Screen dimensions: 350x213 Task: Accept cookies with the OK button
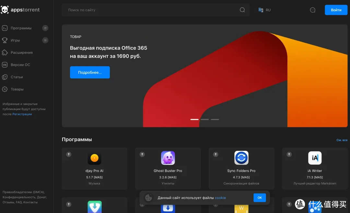[x=260, y=197]
